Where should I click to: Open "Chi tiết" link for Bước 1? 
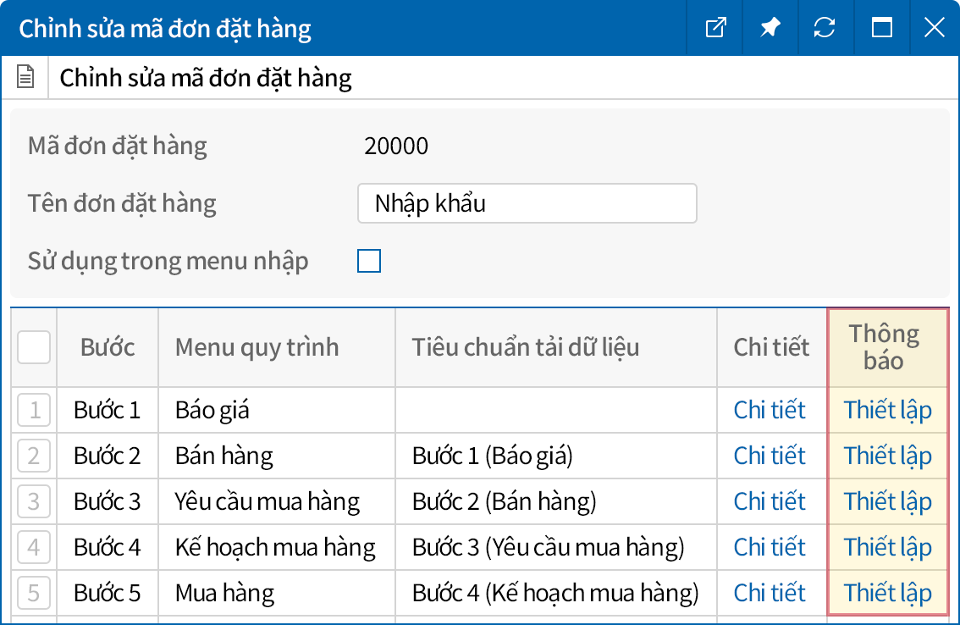point(770,411)
